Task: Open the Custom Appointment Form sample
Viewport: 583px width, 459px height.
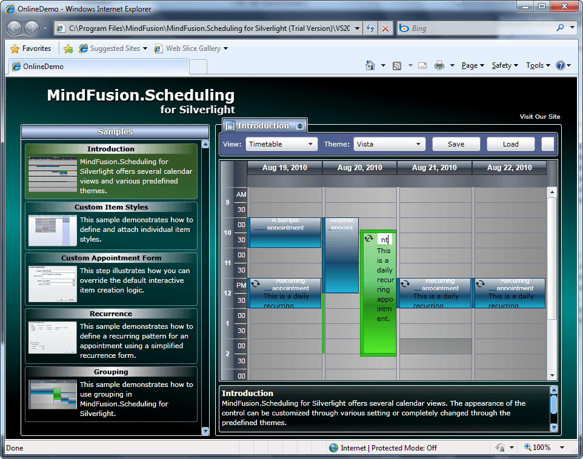Action: (111, 279)
